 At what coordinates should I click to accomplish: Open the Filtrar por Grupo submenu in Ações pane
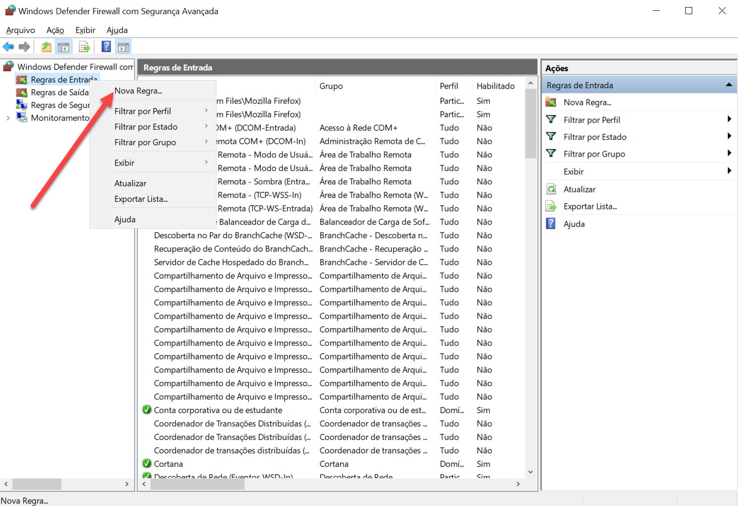[x=729, y=153]
